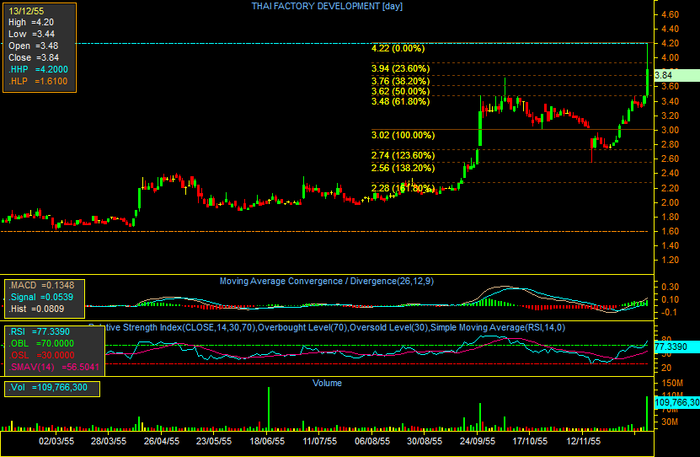The width and height of the screenshot is (700, 457).
Task: Select the .SMAV(14) =56.5041 value
Action: point(54,368)
